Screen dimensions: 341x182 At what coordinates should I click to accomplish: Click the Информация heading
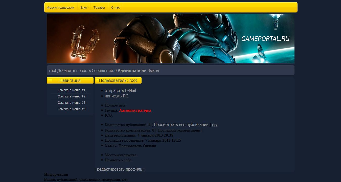[x=56, y=175]
